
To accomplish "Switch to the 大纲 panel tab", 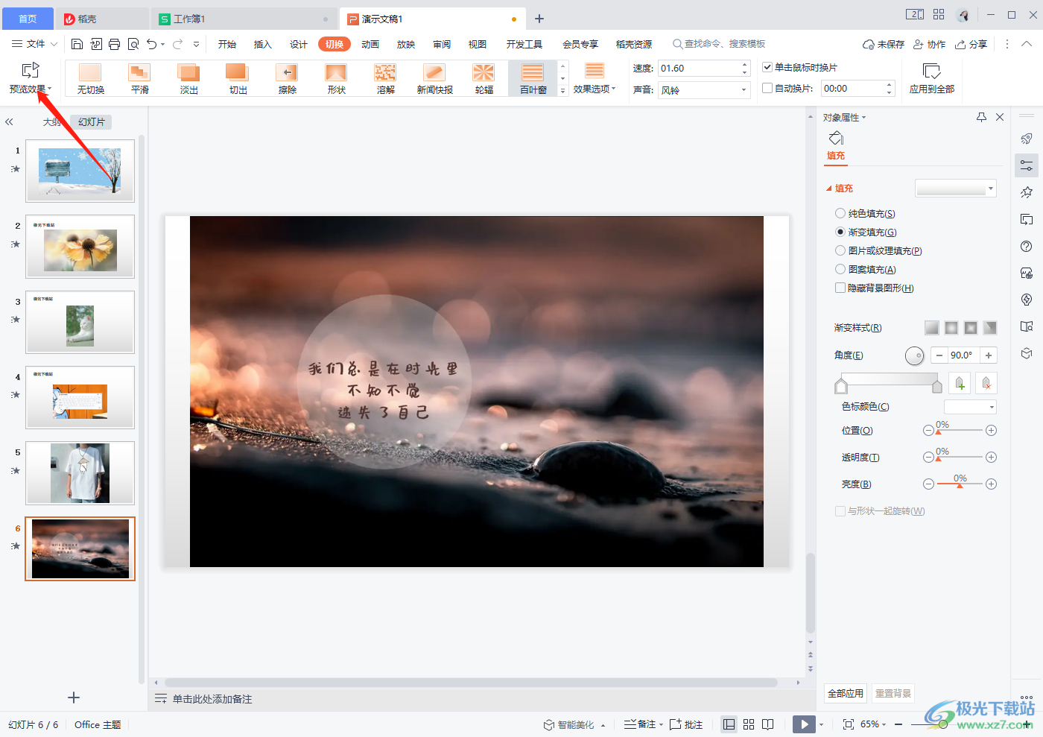I will click(x=52, y=121).
